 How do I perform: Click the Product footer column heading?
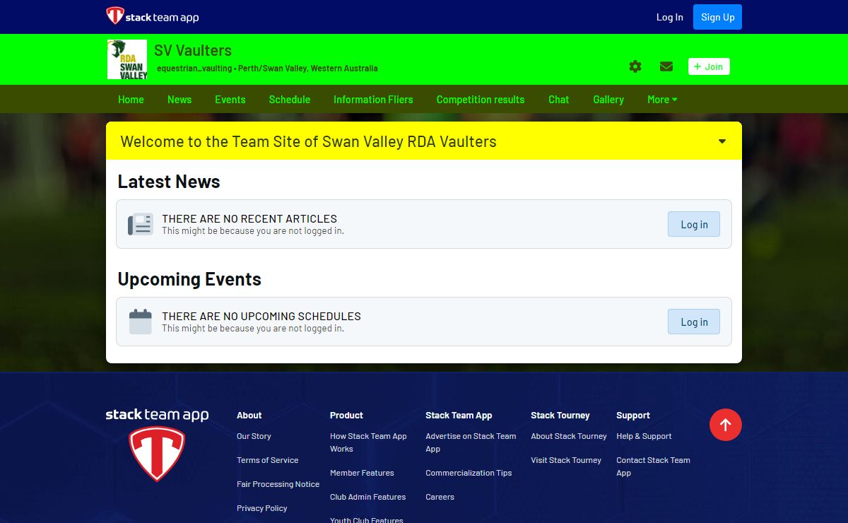click(346, 416)
